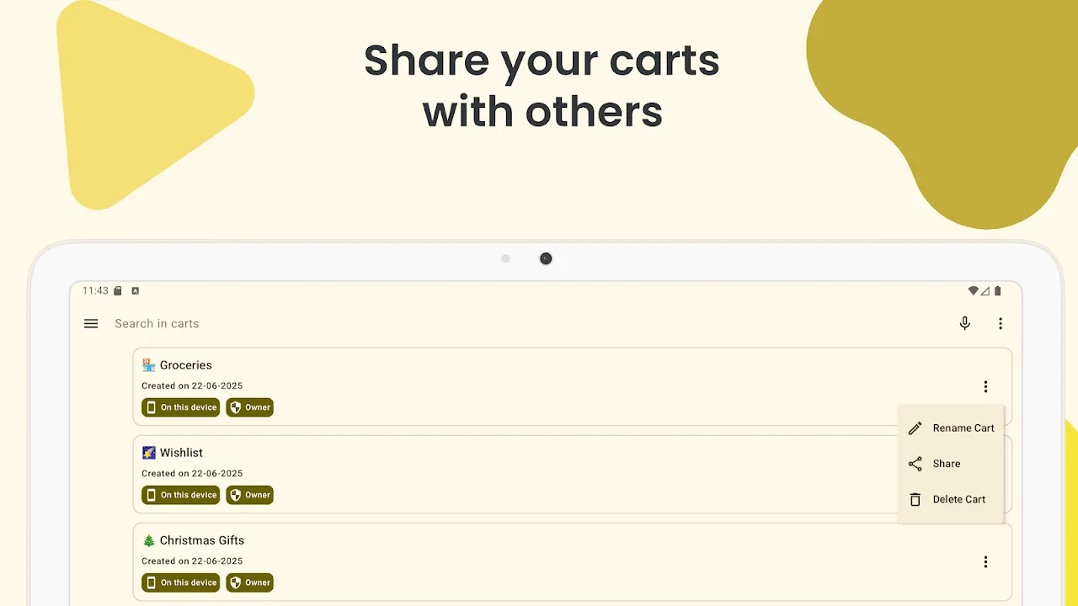Screen dimensions: 1078x606
Task: Click the Christmas tree emoji icon
Action: [x=149, y=540]
